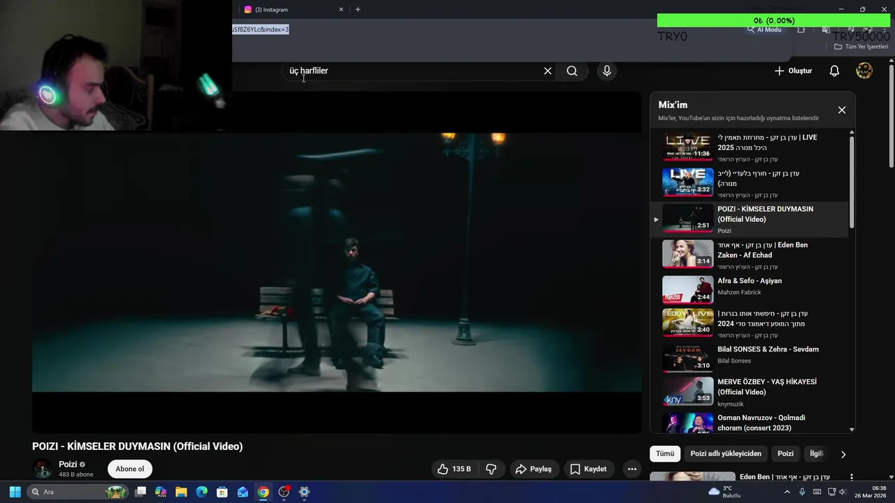This screenshot has width=895, height=503.
Task: Show more filter chips with right arrow
Action: (x=843, y=454)
